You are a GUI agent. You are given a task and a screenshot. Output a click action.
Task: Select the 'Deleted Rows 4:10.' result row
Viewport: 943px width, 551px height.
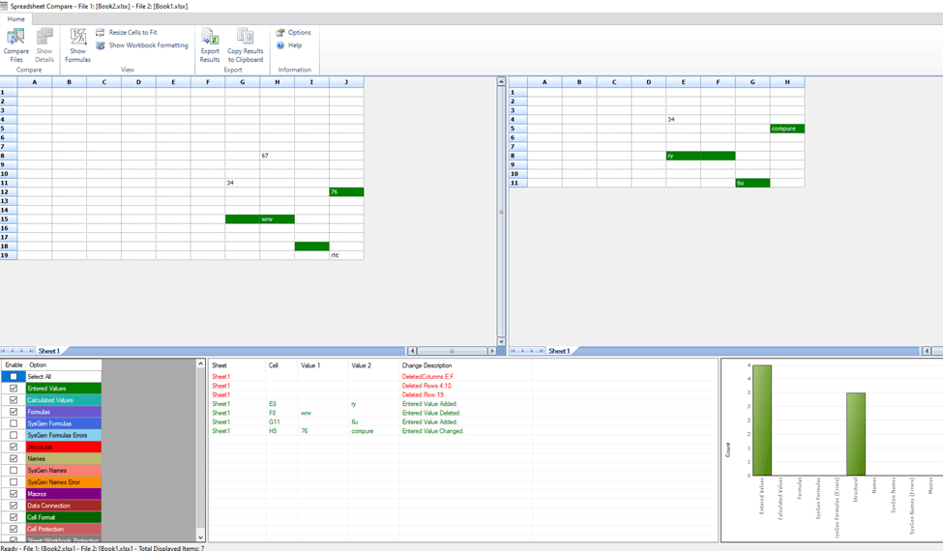pos(462,386)
